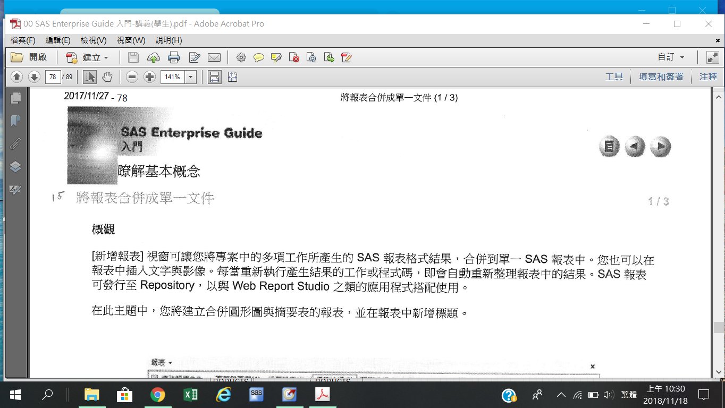
Task: Click the zoom percentage field 141%
Action: tap(172, 77)
